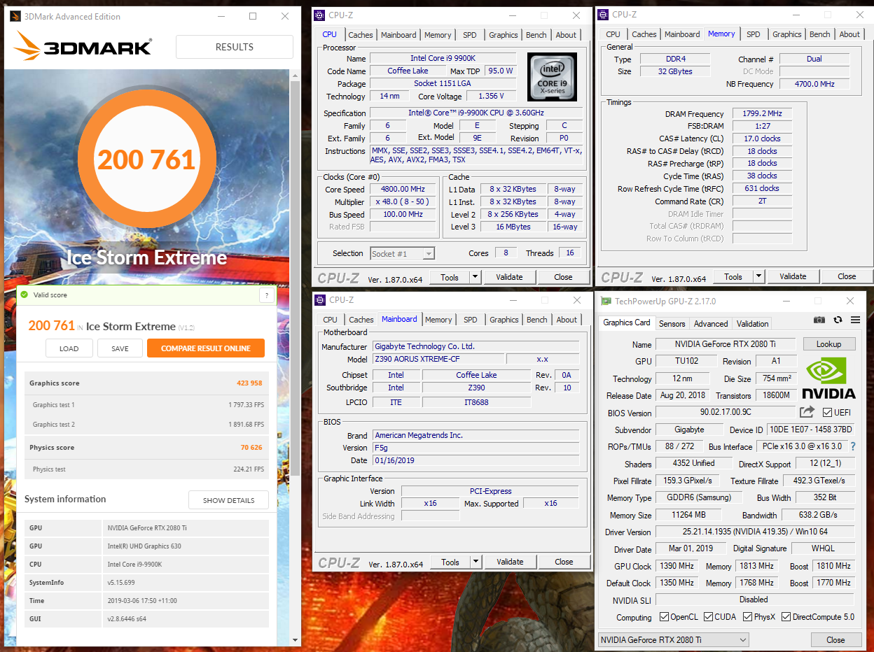Image resolution: width=874 pixels, height=652 pixels.
Task: Click the Bus Interface question mark icon
Action: coord(852,446)
